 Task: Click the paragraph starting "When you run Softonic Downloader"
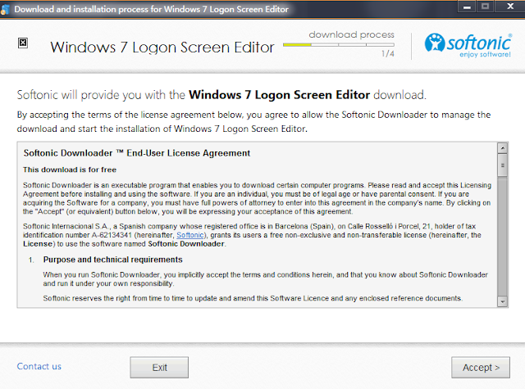coord(265,279)
